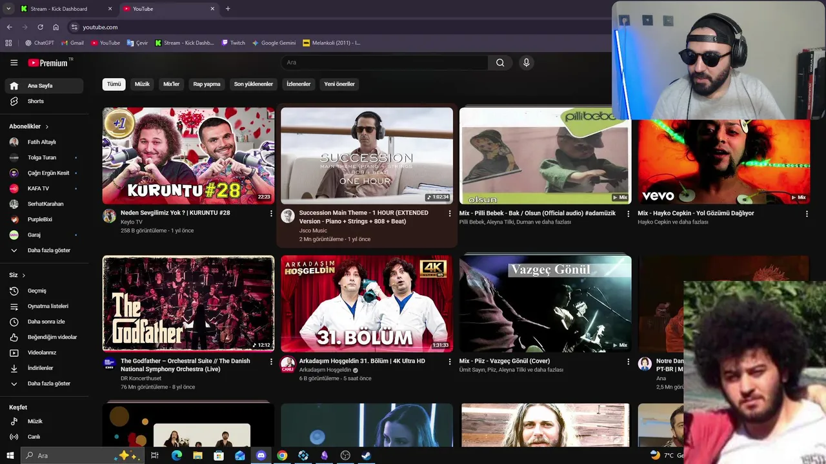The image size is (826, 464).
Task: Open the Twitch bookmark
Action: point(233,43)
